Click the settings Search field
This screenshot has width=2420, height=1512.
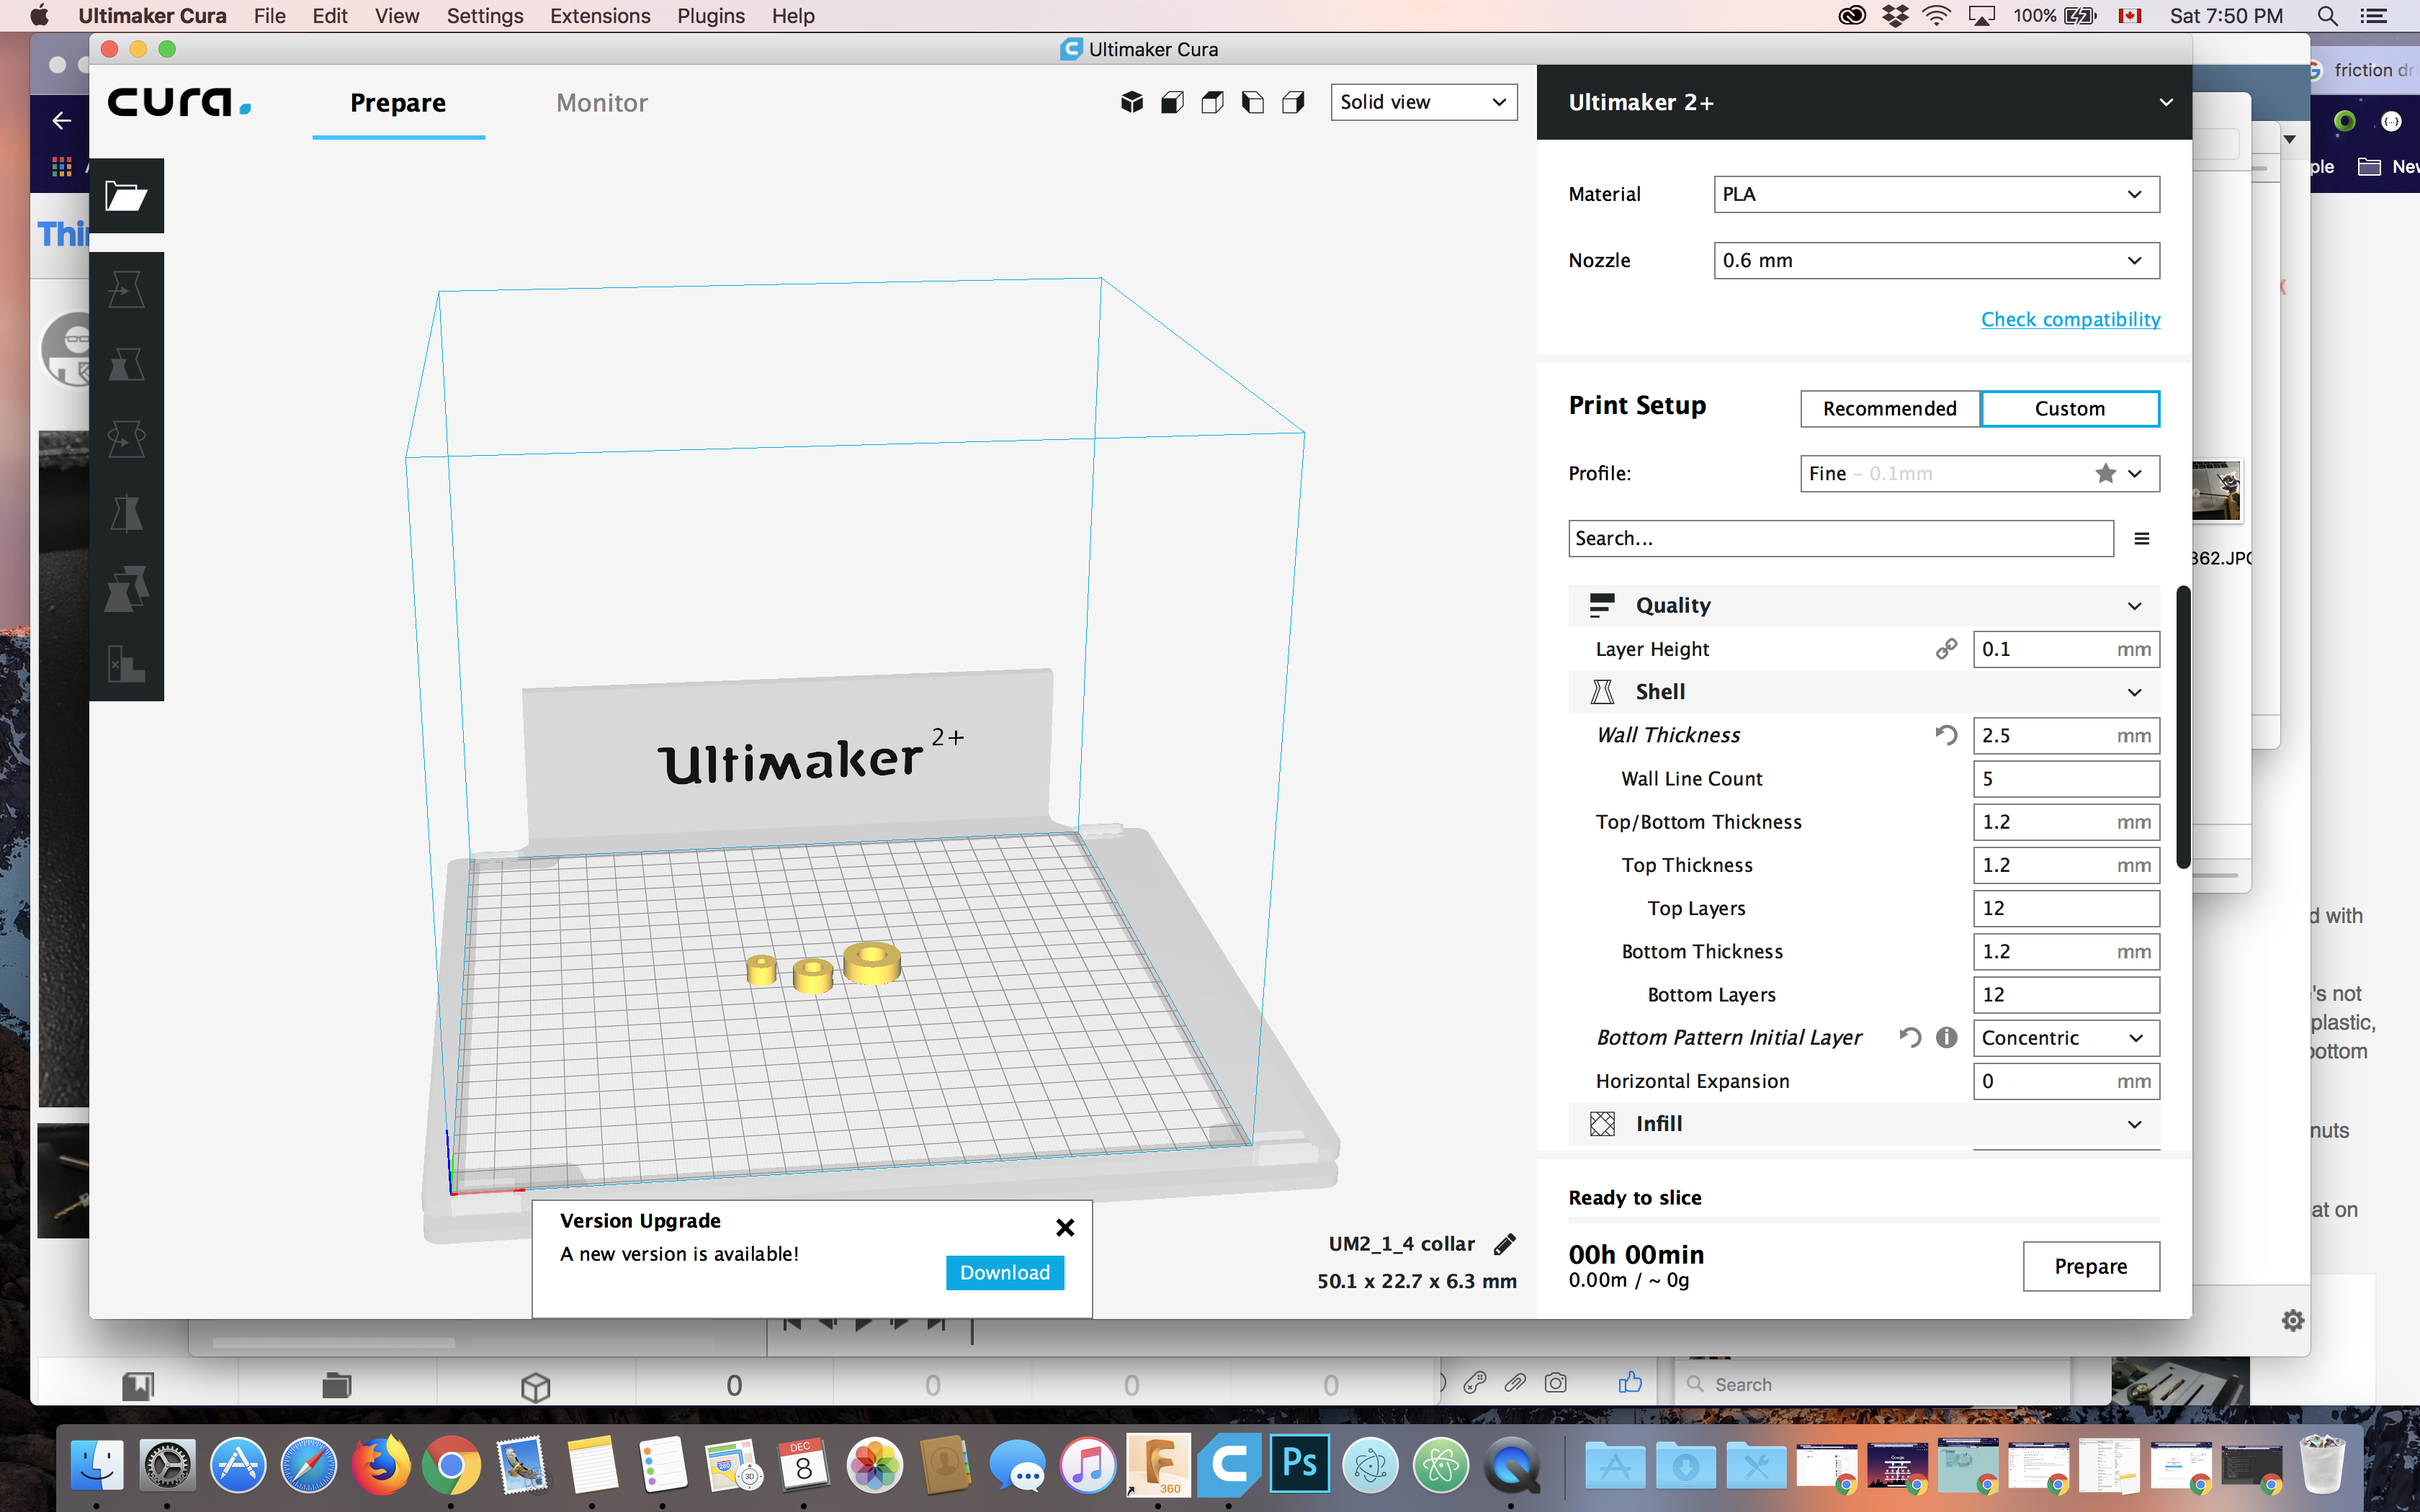1840,538
